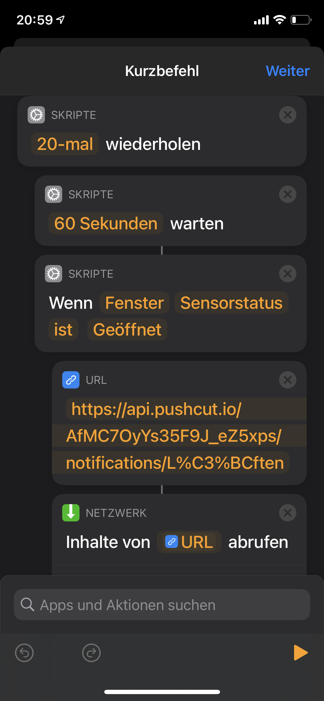Change the 'ist' condition operator
This screenshot has height=701, width=324.
click(63, 329)
